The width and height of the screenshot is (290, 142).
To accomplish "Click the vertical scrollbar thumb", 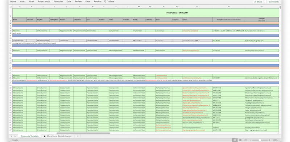I will (x=280, y=7).
